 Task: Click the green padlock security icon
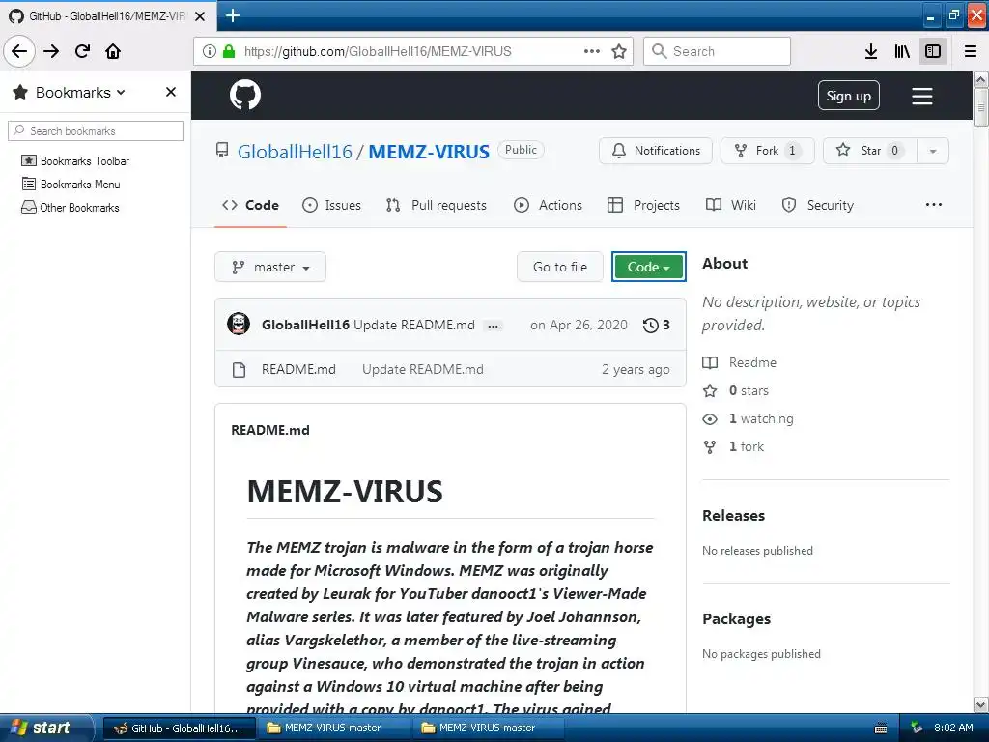(229, 51)
